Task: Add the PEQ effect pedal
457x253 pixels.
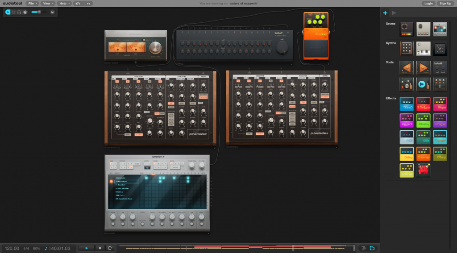Action: click(407, 137)
